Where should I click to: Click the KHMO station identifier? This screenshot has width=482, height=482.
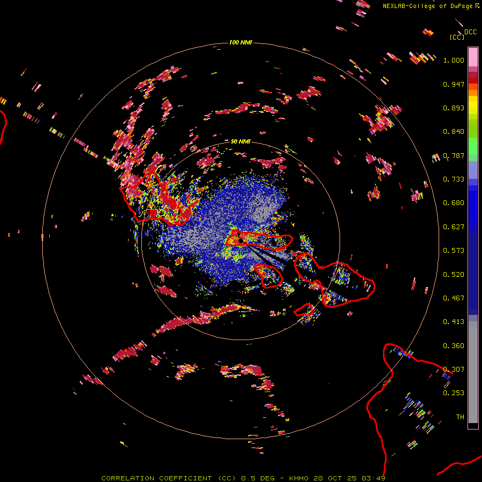(x=299, y=478)
